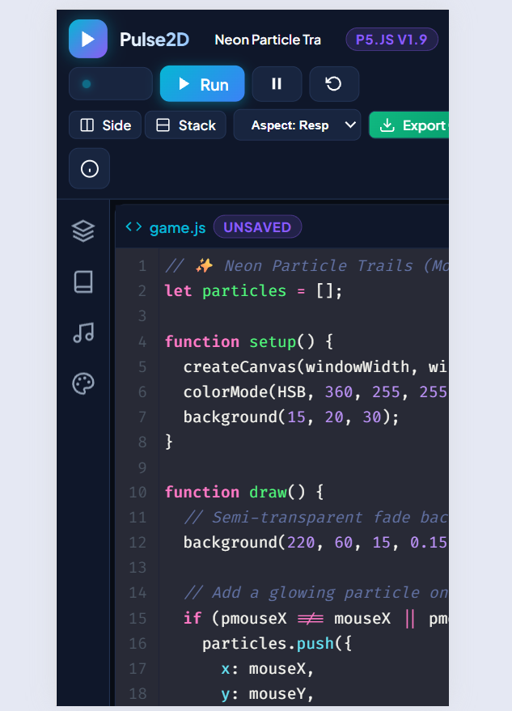This screenshot has height=711, width=512.
Task: Click the Pulse2D play logo icon
Action: [x=88, y=39]
